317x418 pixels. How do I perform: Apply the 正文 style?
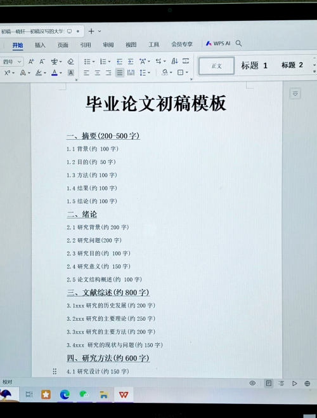[x=216, y=65]
